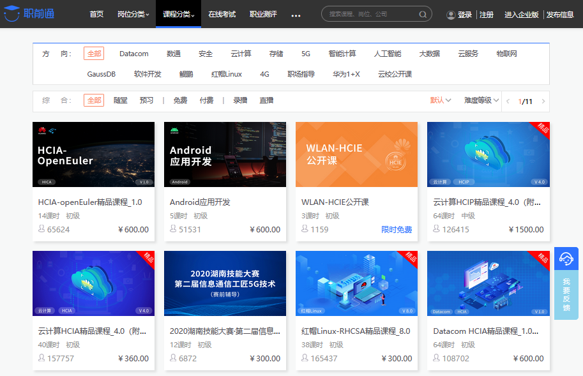Click learner count icon beside 126415
Image resolution: width=583 pixels, height=376 pixels.
click(436, 229)
